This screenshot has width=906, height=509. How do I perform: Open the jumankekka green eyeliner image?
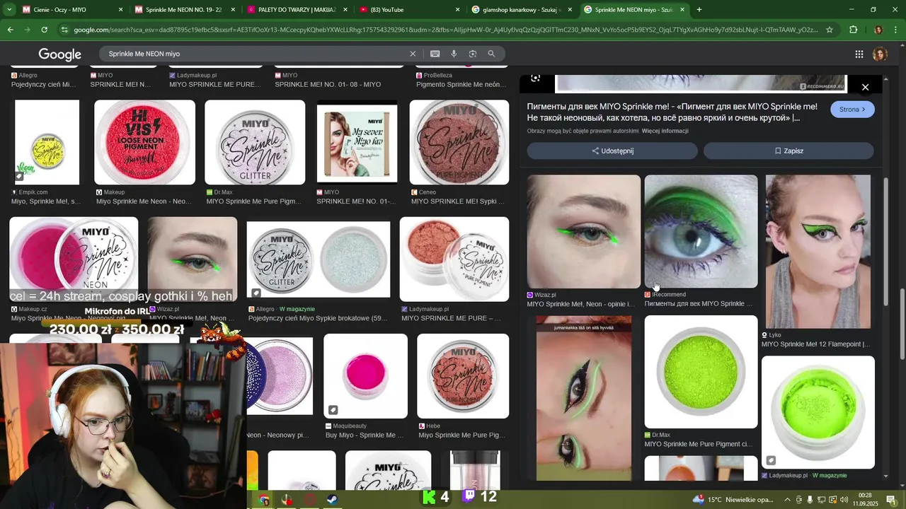click(x=584, y=399)
